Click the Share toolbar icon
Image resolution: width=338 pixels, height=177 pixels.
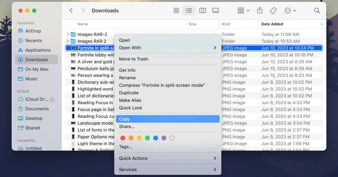[260, 11]
